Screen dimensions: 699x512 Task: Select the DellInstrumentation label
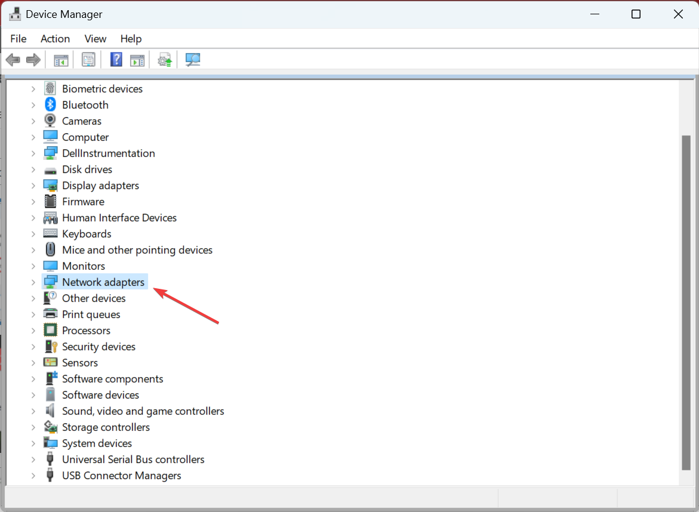[x=108, y=153]
